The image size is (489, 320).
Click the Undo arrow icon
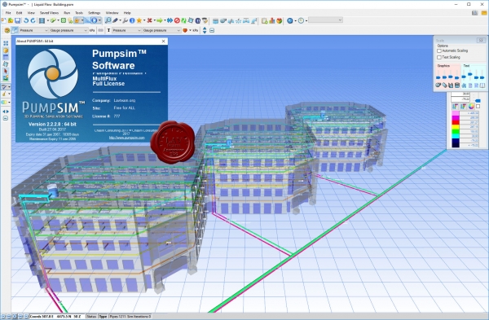pyautogui.click(x=26, y=20)
